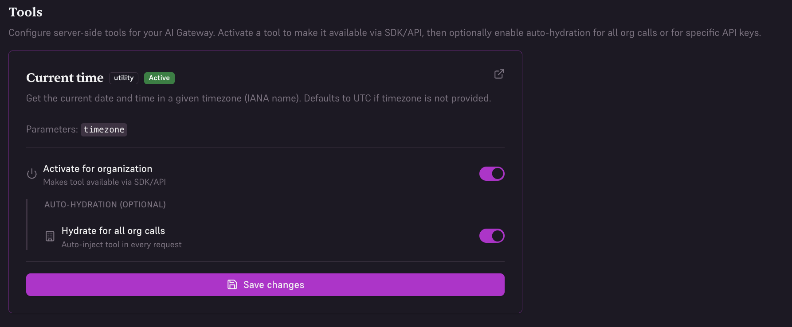Click the Auto-inject tool in every request text
The height and width of the screenshot is (327, 792).
pyautogui.click(x=122, y=245)
